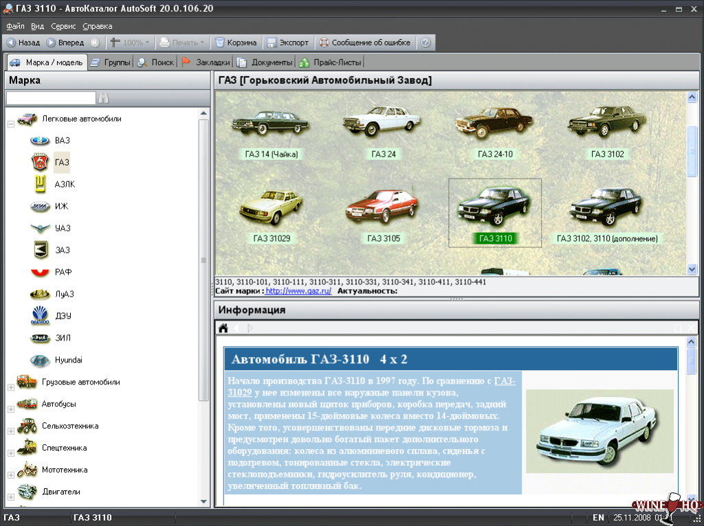Go to the information panel home icon
This screenshot has width=704, height=526.
click(223, 328)
